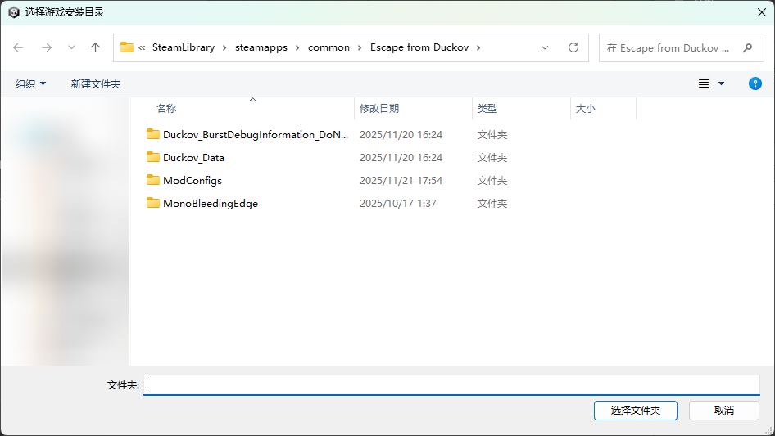Click the folder icon in address bar
Screen dimensions: 775x436
click(x=127, y=47)
